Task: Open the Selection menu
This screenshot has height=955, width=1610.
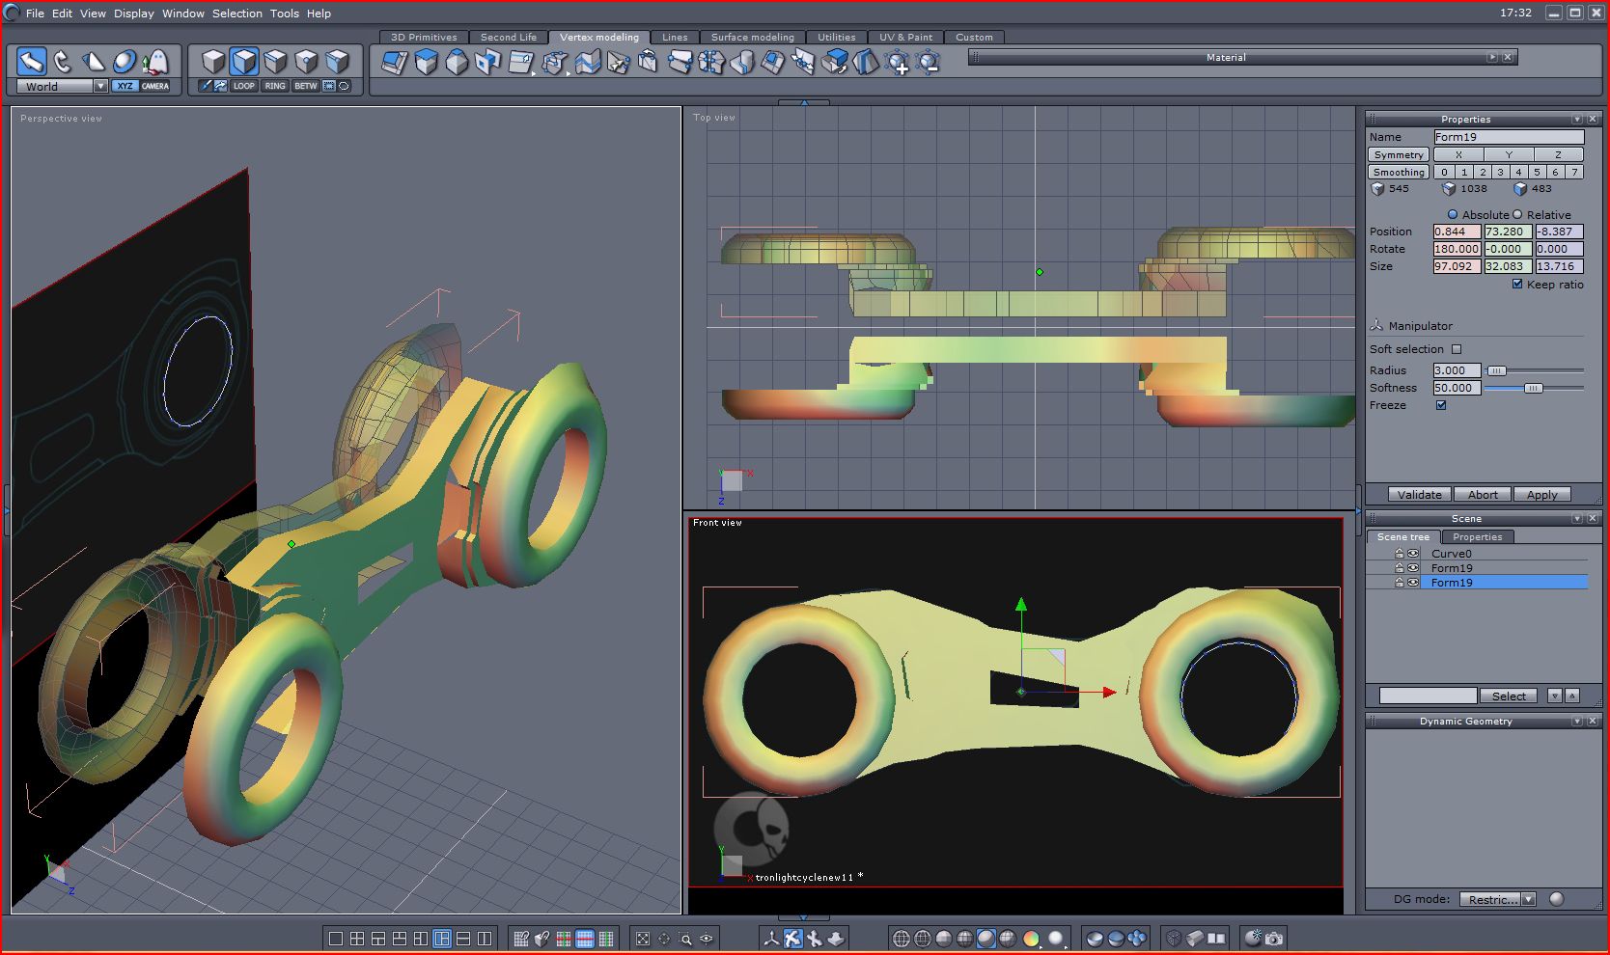Action: coord(236,14)
